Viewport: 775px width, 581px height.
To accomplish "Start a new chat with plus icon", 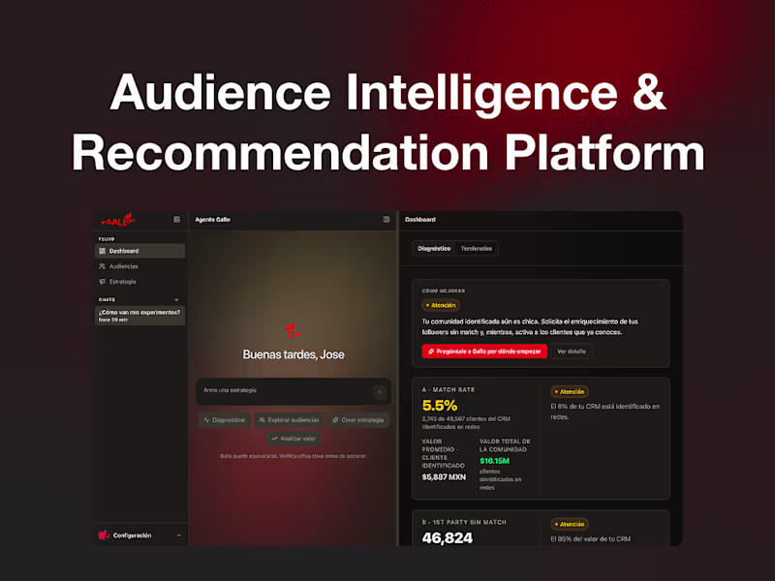I will (x=177, y=299).
